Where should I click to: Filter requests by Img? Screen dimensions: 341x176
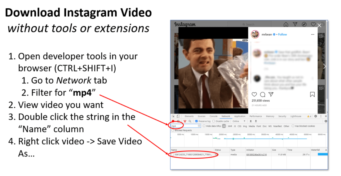point(245,126)
